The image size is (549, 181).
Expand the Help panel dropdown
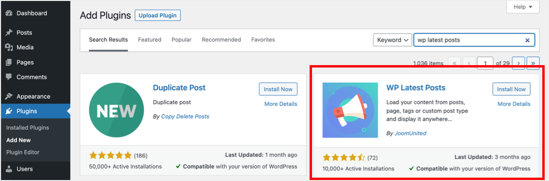(x=523, y=7)
